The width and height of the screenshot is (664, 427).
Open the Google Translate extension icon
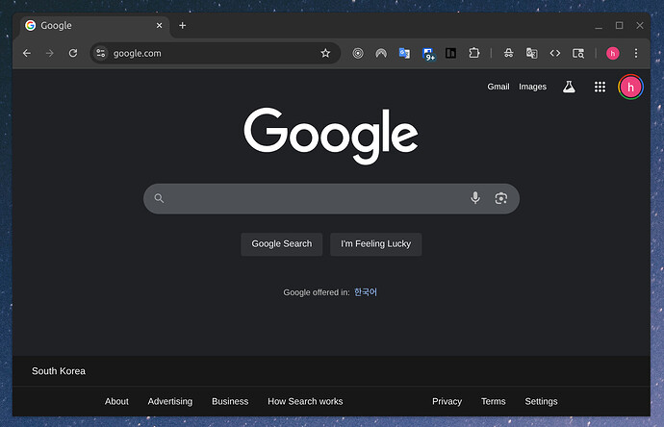404,53
